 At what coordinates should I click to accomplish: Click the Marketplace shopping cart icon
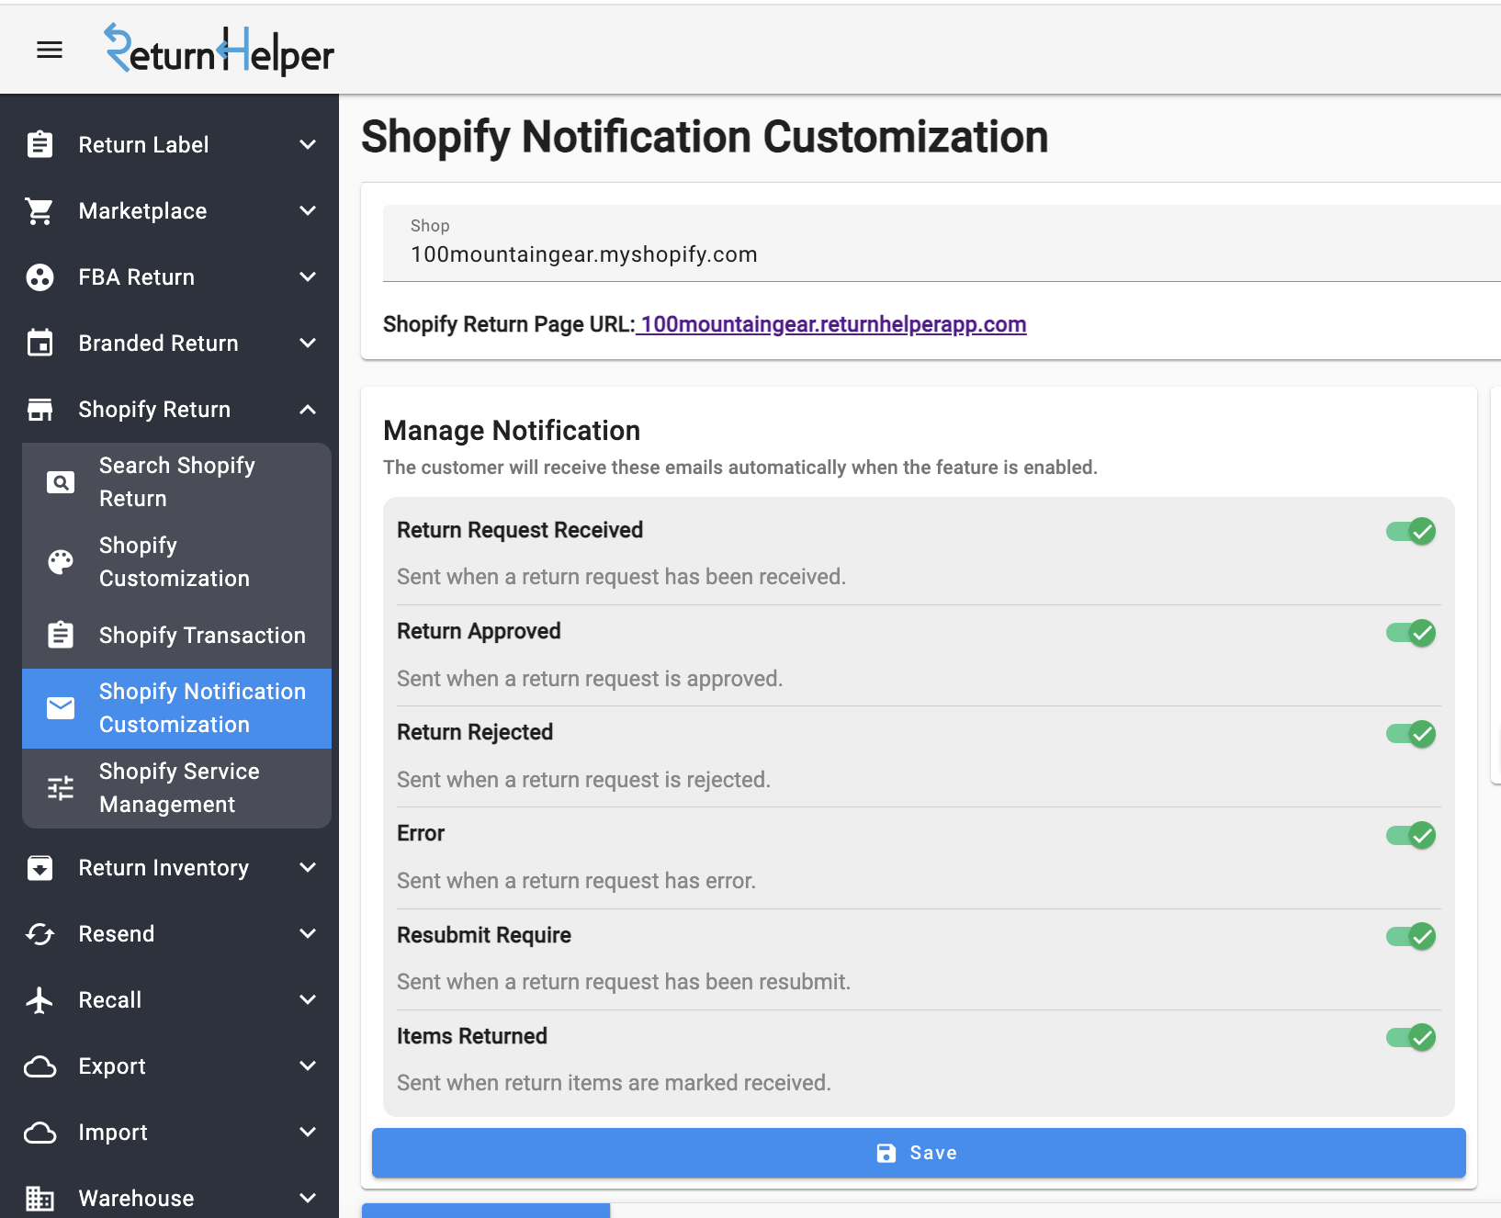click(39, 211)
